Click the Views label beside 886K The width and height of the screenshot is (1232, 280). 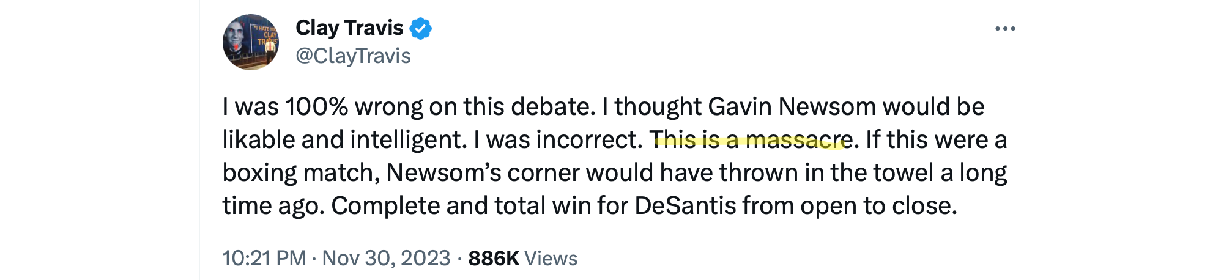tap(551, 259)
